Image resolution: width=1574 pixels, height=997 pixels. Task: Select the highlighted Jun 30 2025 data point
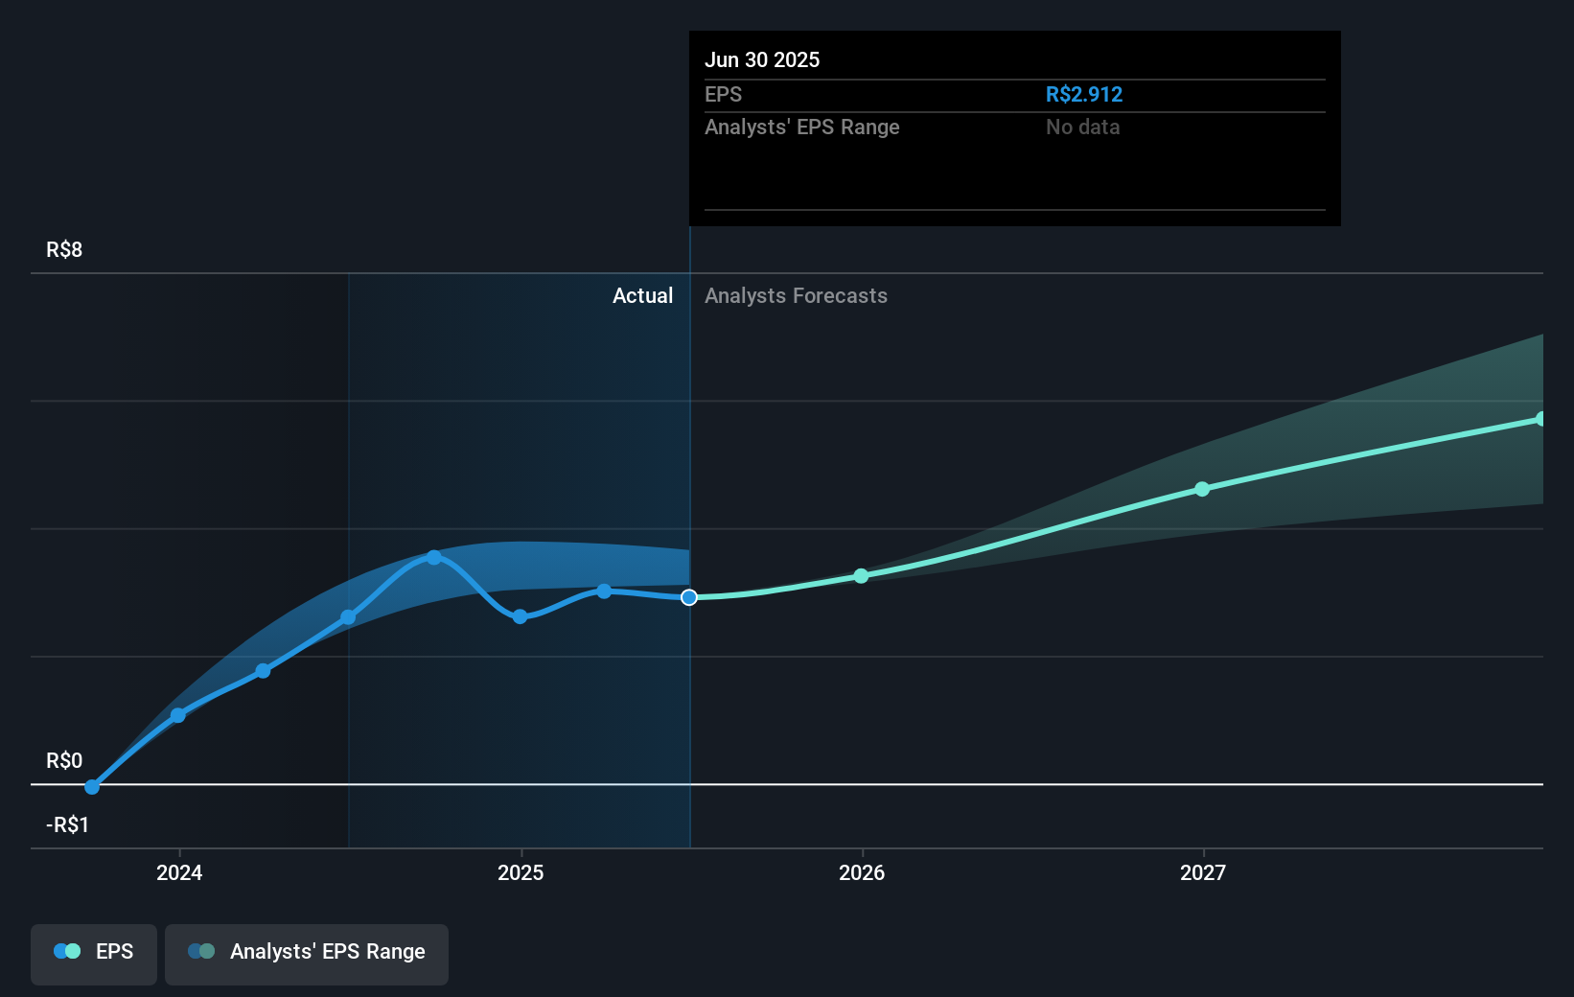689,597
